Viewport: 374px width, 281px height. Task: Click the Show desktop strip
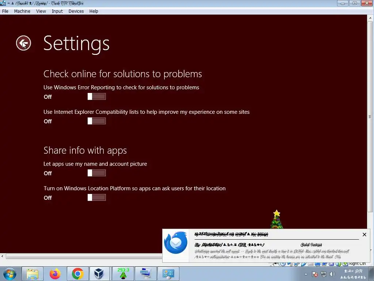coord(371,274)
